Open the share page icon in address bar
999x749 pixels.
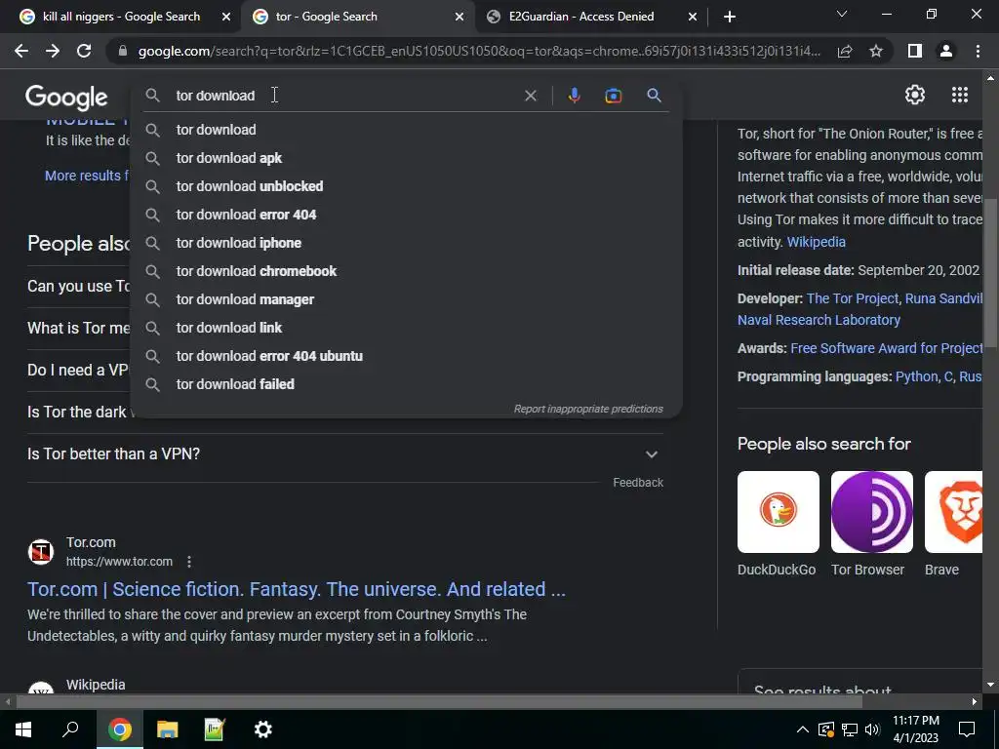[x=845, y=51]
